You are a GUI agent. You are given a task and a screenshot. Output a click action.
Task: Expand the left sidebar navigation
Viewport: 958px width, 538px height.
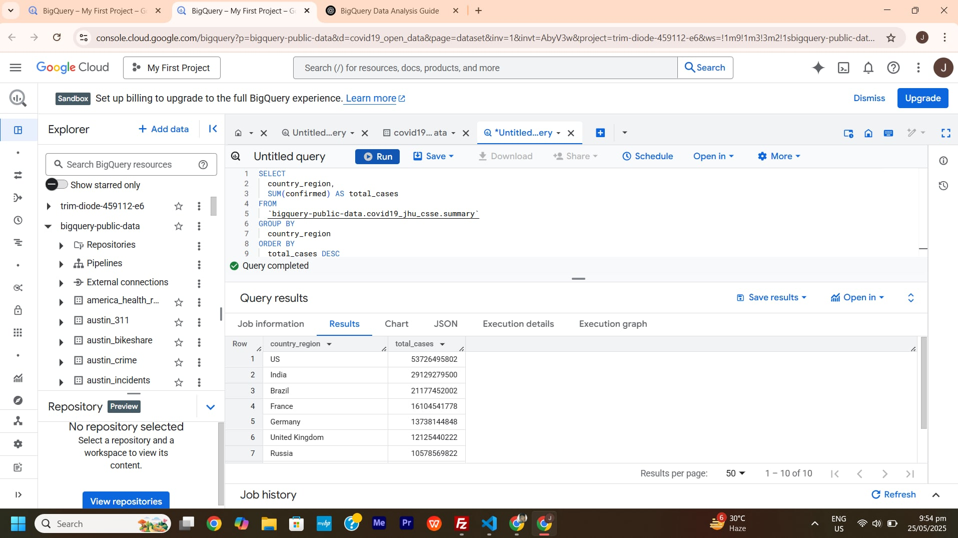tap(18, 494)
